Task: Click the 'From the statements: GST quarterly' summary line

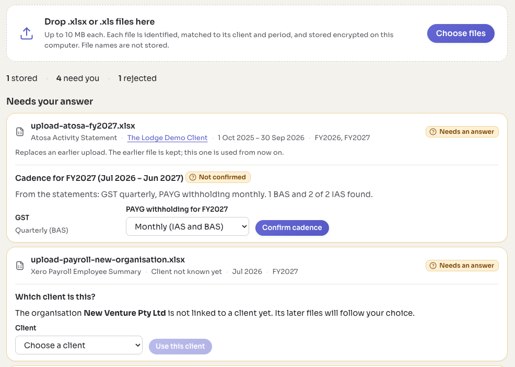Action: point(194,194)
